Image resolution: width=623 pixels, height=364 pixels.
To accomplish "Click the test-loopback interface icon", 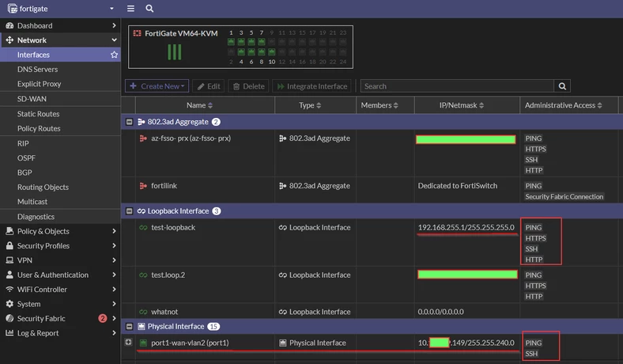I will click(143, 228).
